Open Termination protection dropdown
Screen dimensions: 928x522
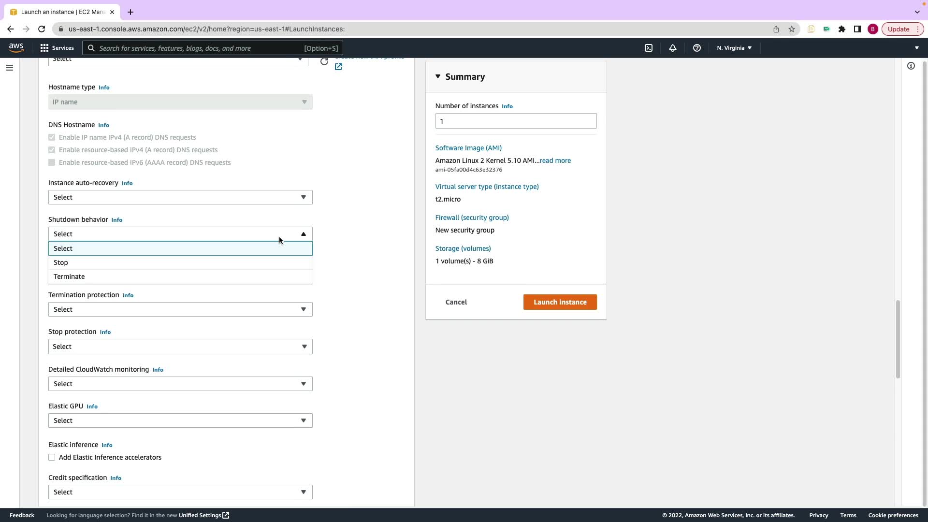[x=180, y=309]
